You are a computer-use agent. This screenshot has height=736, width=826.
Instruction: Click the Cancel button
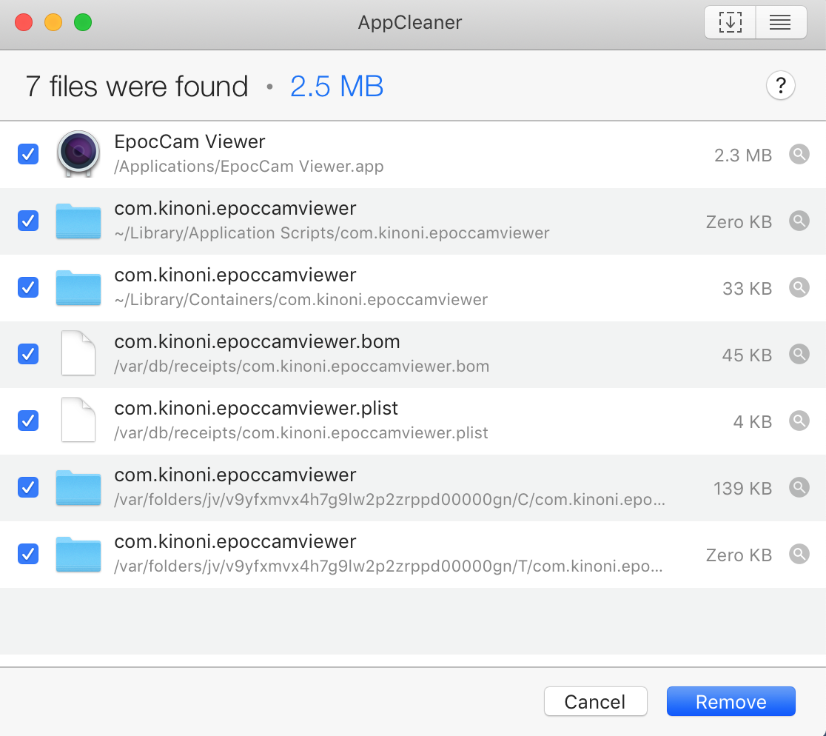(x=595, y=701)
